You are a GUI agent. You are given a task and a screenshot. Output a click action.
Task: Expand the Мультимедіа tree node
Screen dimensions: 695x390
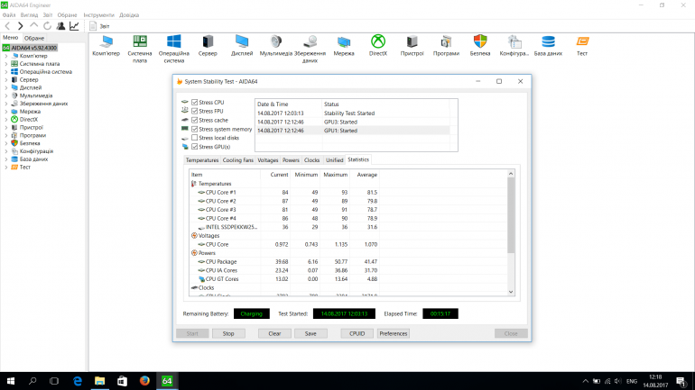point(6,96)
